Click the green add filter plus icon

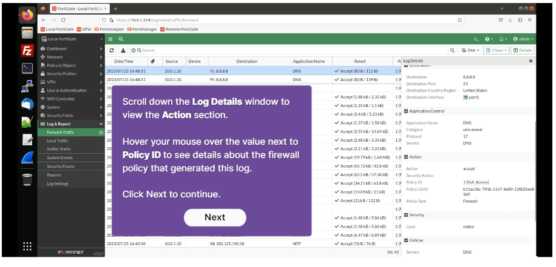pos(134,50)
